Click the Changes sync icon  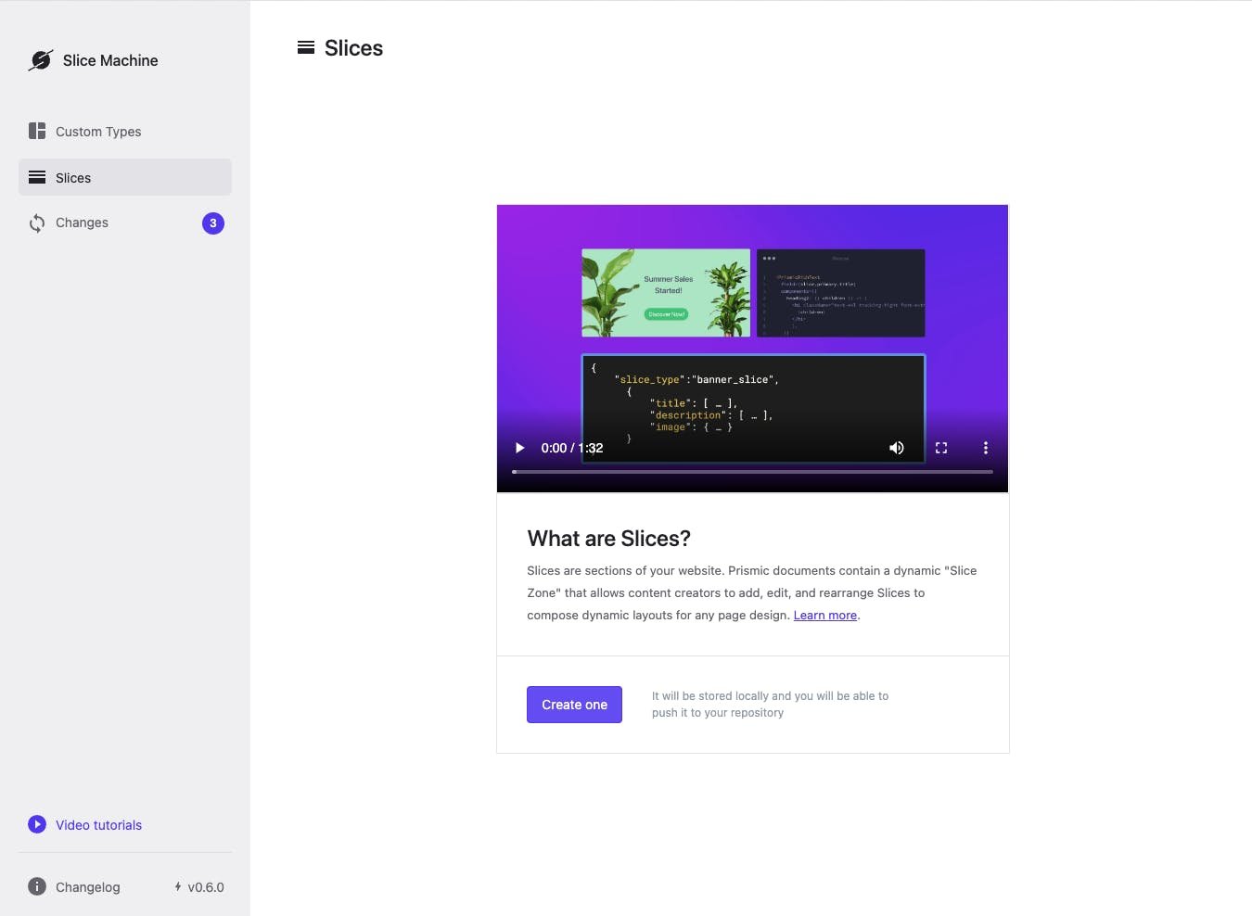36,223
